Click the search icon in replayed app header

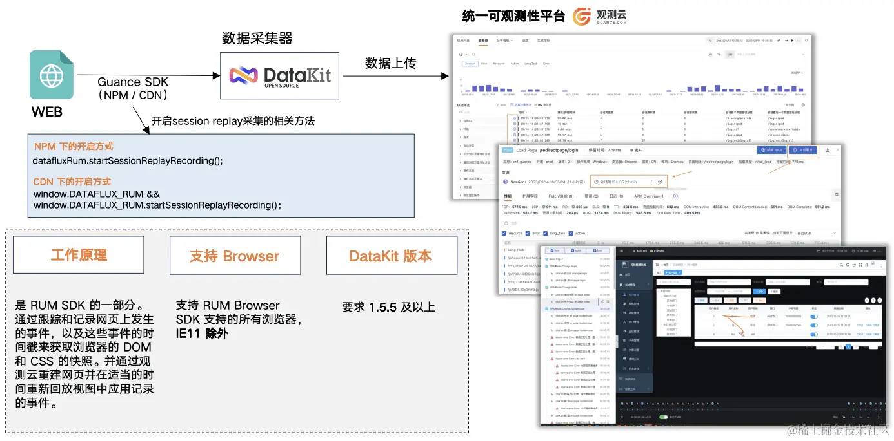tap(841, 265)
